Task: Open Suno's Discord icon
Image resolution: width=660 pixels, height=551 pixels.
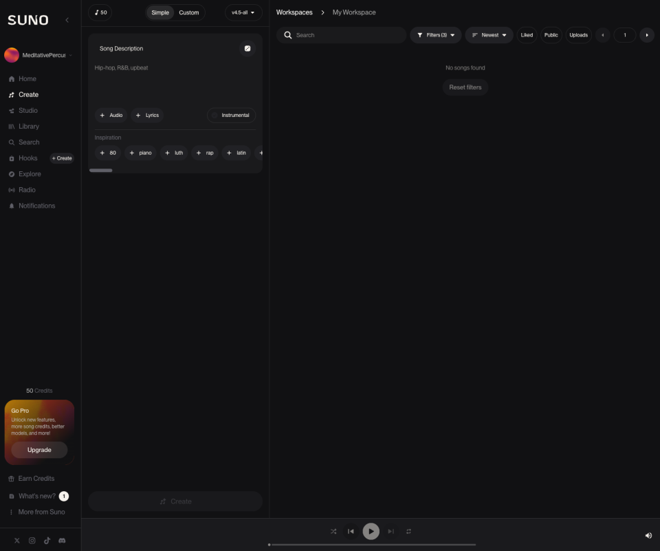Action: (62, 541)
